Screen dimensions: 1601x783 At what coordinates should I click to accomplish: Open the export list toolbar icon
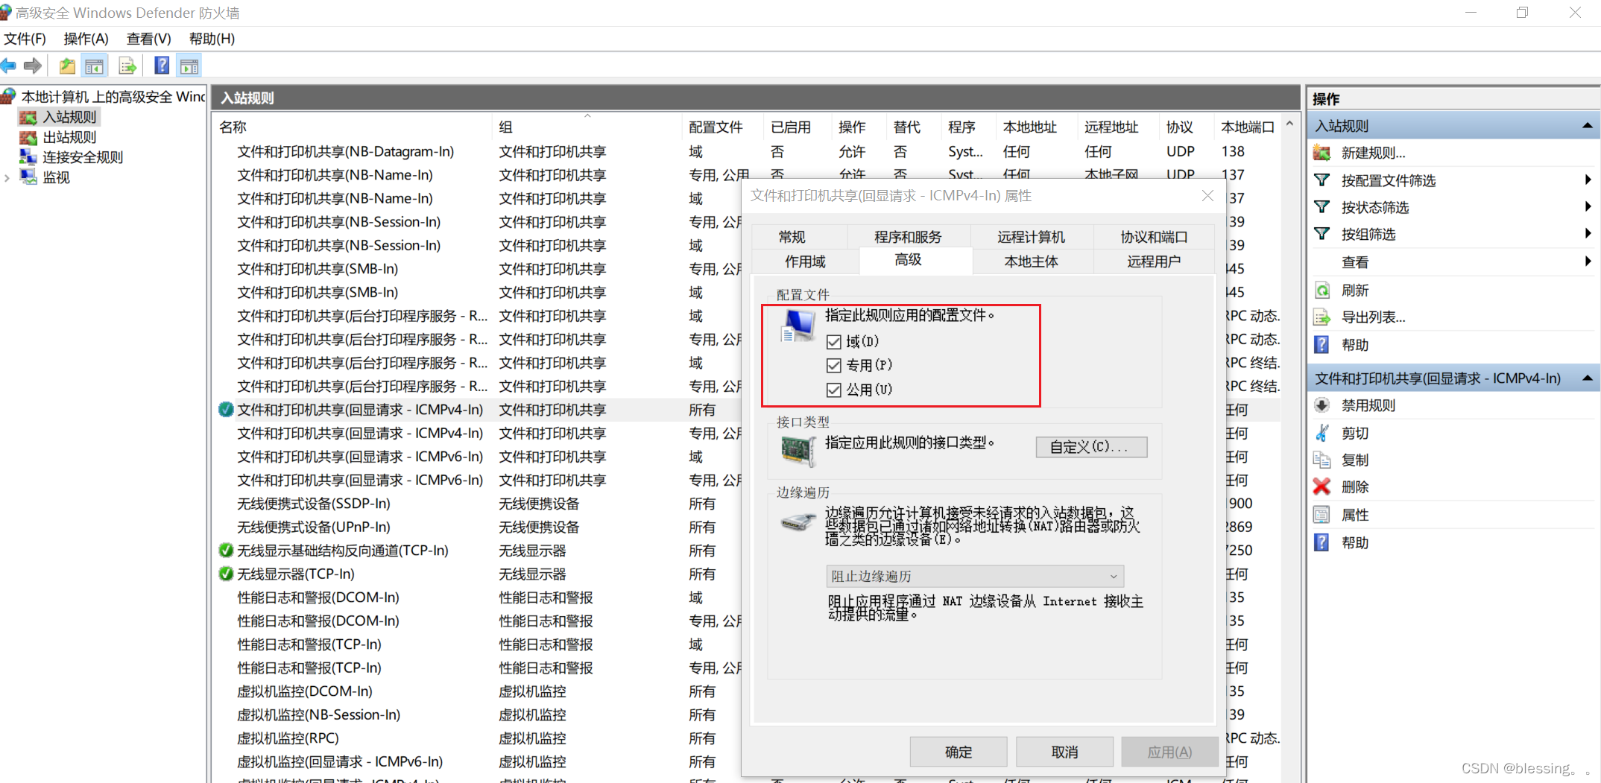(x=127, y=66)
